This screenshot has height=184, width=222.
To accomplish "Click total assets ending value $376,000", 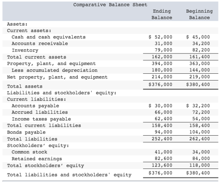I will (x=161, y=84).
